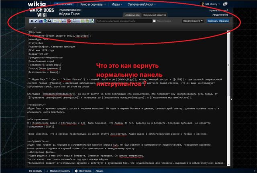
Task: Insert headline with large A icon
Action: tap(50, 21)
